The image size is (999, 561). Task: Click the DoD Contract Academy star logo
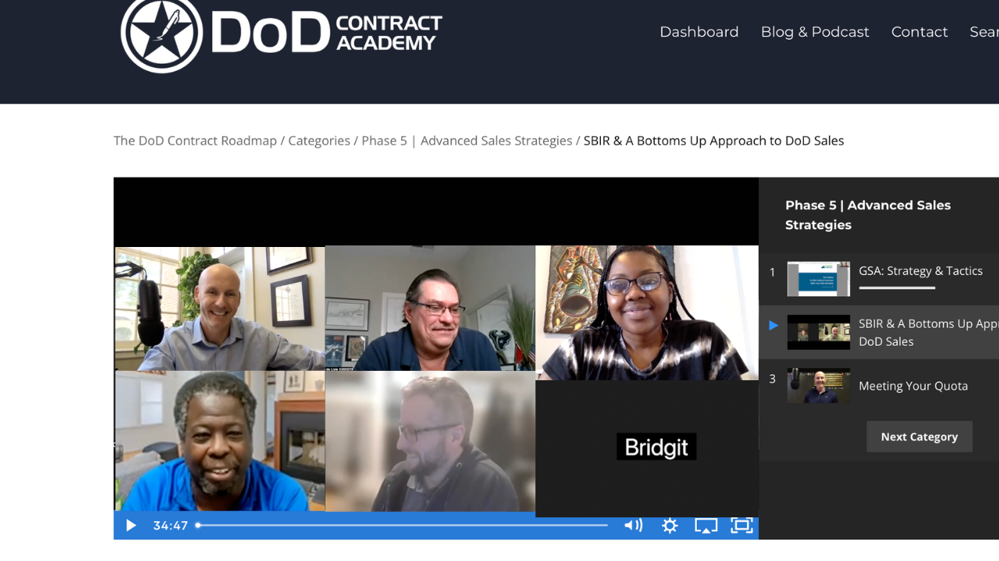pyautogui.click(x=162, y=34)
